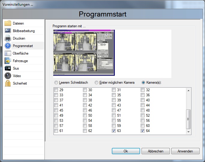Uncheck camera 64 checkbox

[143, 131]
